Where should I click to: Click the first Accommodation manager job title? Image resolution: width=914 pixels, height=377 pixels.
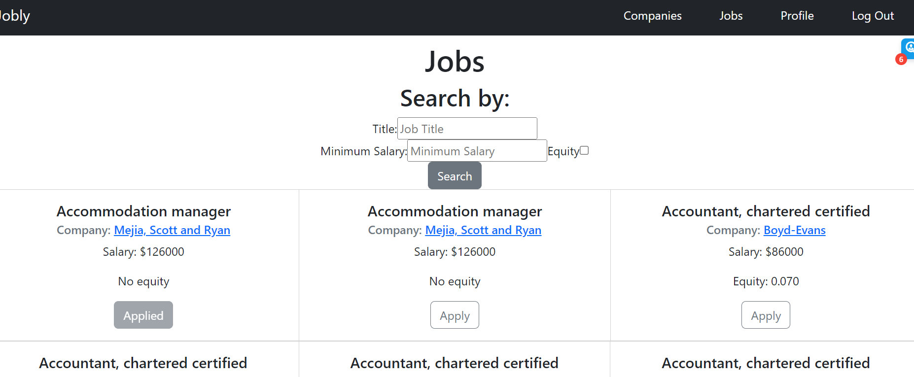coord(143,211)
